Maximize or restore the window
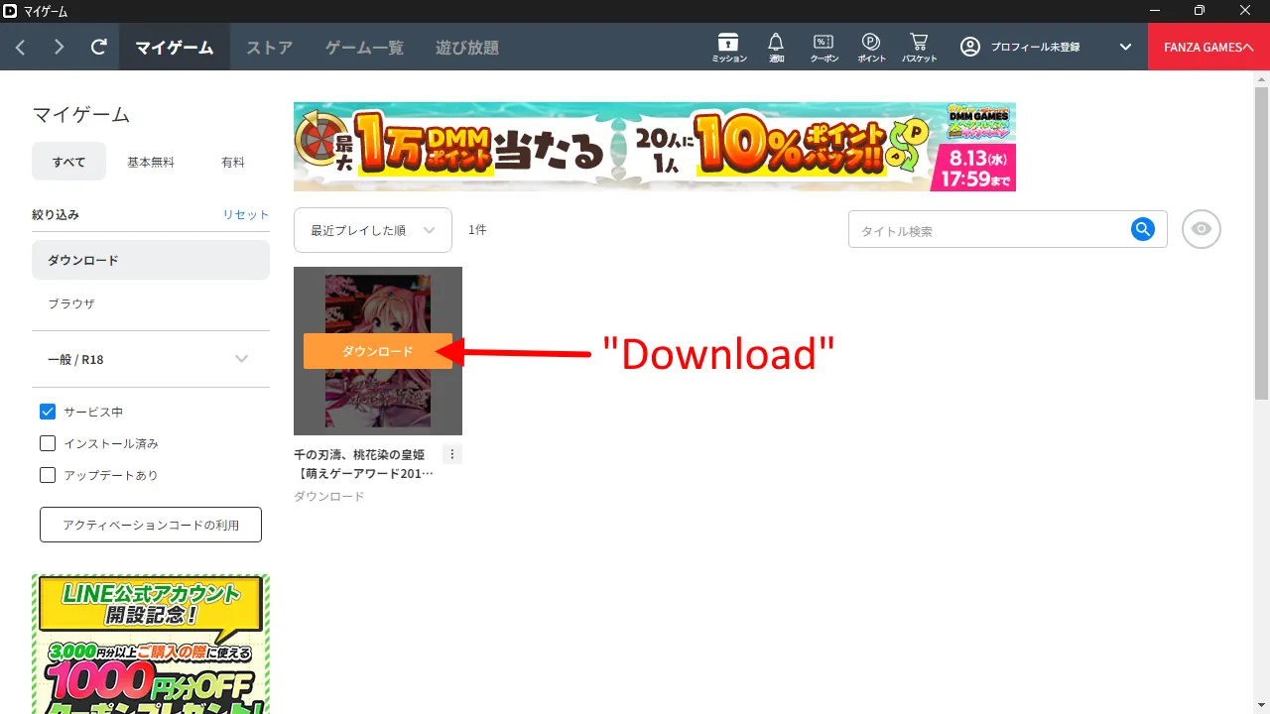The width and height of the screenshot is (1270, 714). click(1200, 10)
